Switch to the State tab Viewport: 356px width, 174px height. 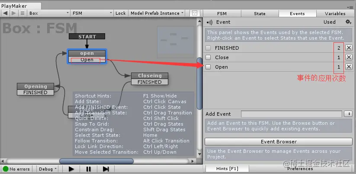(x=260, y=13)
